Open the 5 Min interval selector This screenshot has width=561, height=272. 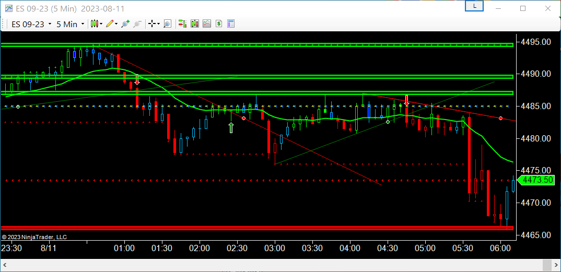coord(71,24)
